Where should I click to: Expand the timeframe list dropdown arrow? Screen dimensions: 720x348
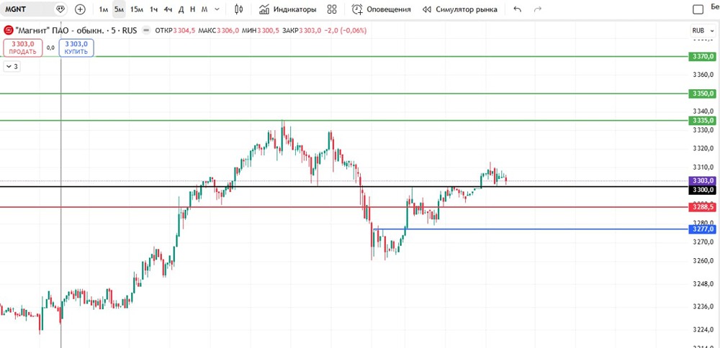(x=217, y=9)
